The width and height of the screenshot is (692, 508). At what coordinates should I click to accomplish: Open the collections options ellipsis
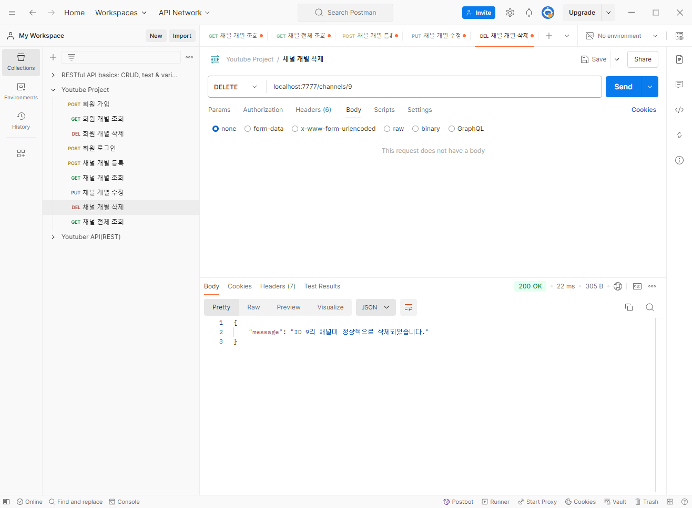pos(189,57)
